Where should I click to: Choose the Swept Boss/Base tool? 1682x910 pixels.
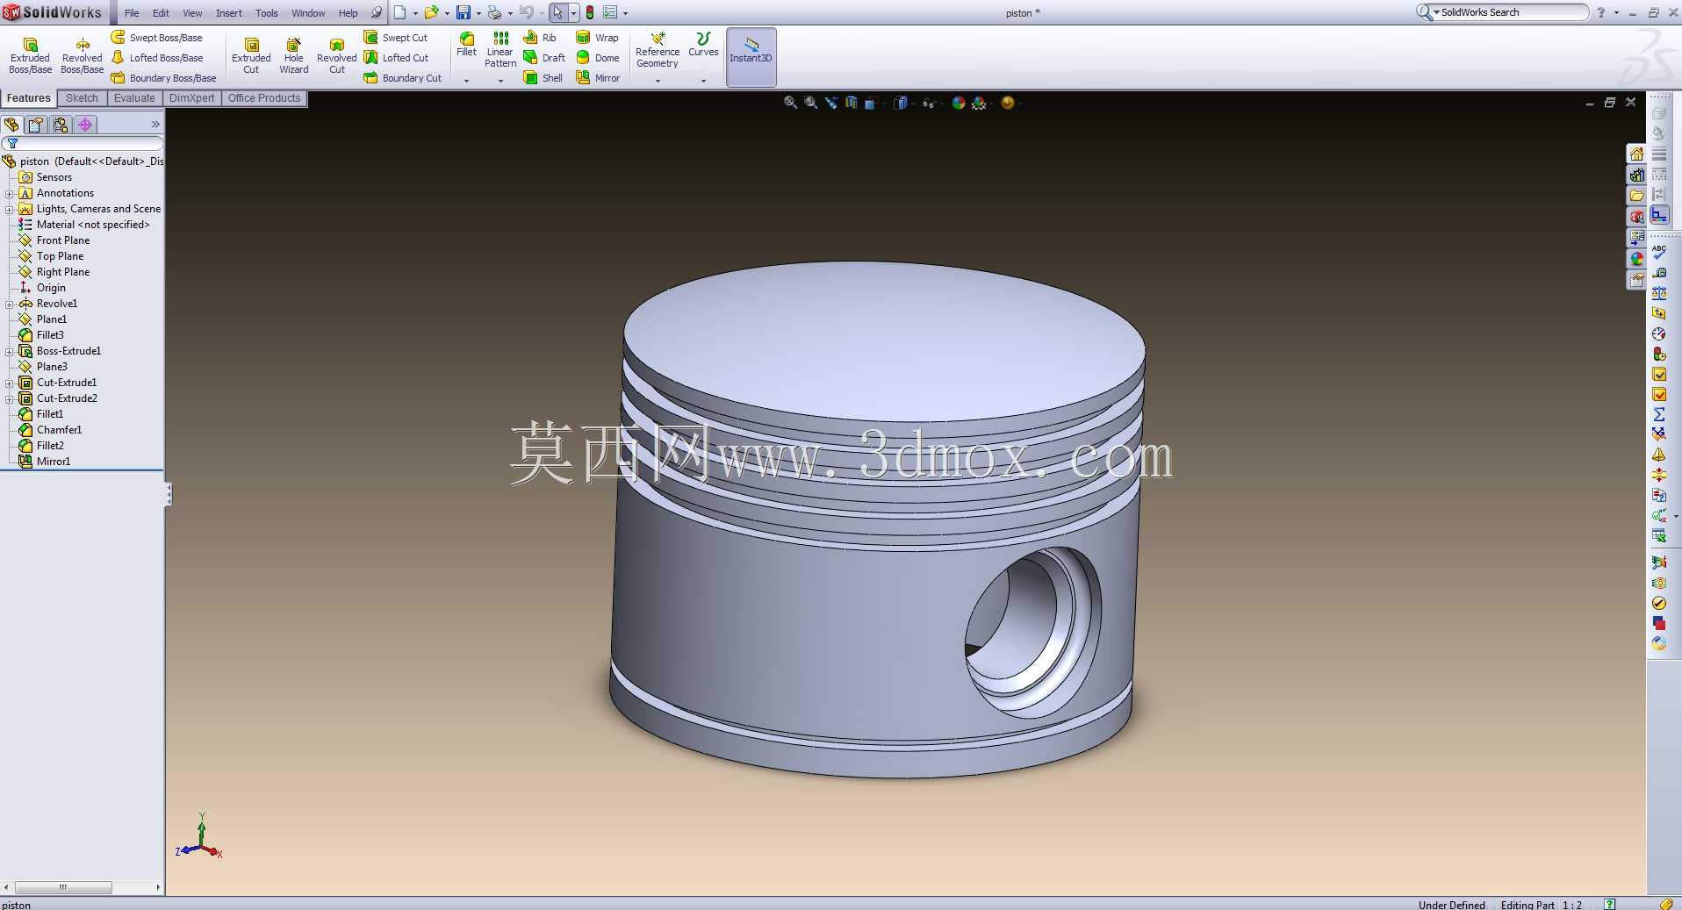click(157, 38)
